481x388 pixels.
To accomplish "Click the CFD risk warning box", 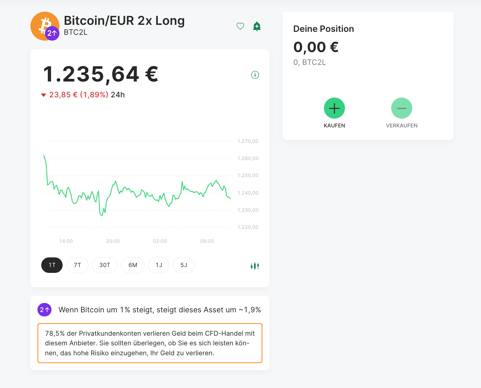I will click(150, 343).
